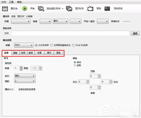Open the 变形 宽松 dropdown
141x118 pixels.
[25, 76]
